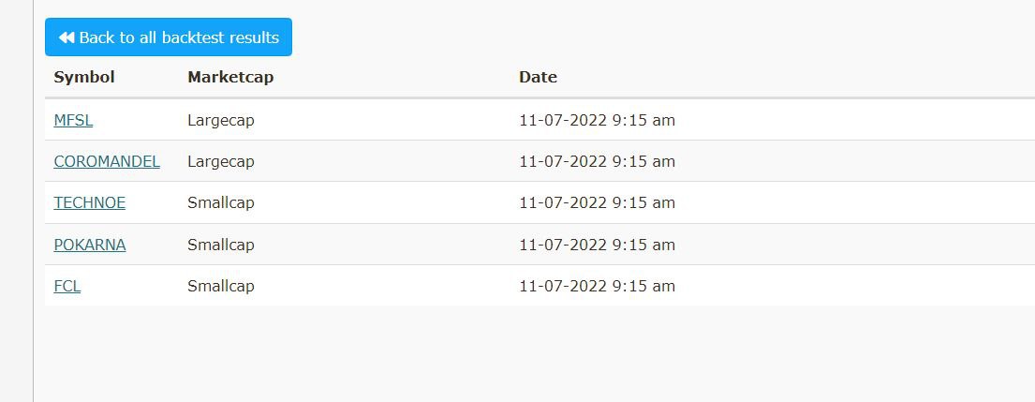Select the Largecap cell in MFSL row
Image resolution: width=1035 pixels, height=402 pixels.
[x=221, y=120]
